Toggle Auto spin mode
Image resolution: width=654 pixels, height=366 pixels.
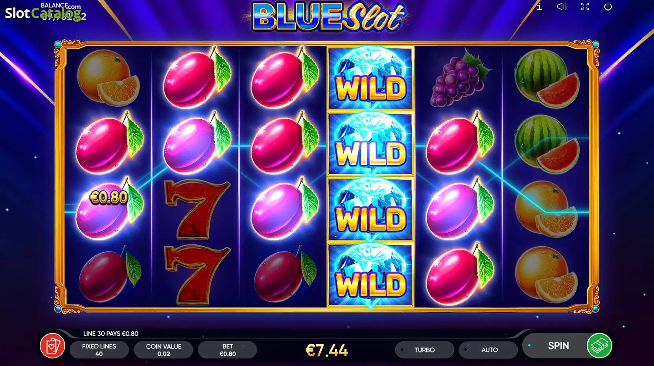(x=488, y=350)
